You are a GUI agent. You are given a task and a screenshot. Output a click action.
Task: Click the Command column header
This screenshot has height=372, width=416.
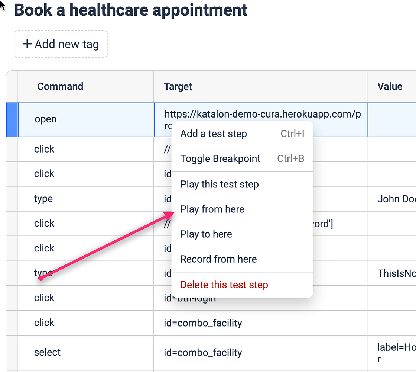[x=60, y=86]
